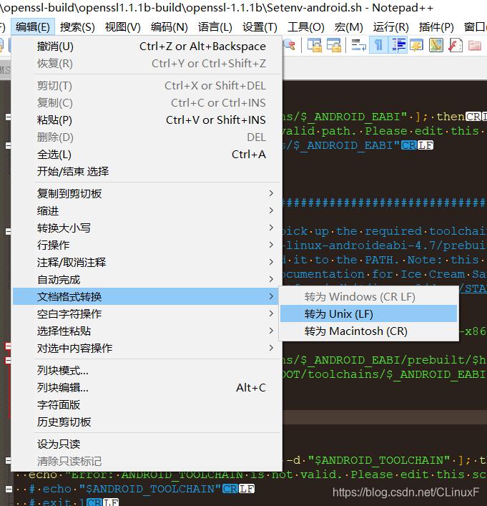Viewport: 487px width, 506px height.
Task: Open 历史剪切板 entry
Action: point(146,422)
